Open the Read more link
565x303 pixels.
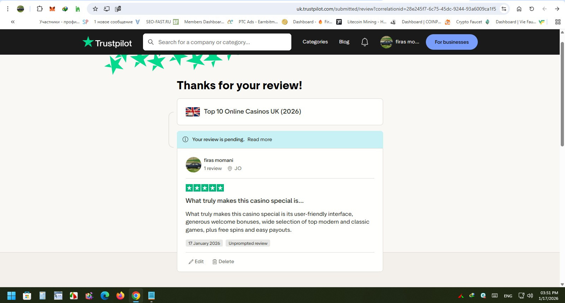[x=260, y=139]
